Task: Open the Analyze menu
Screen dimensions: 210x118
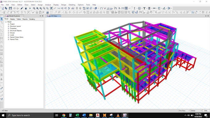Action: click(x=48, y=5)
